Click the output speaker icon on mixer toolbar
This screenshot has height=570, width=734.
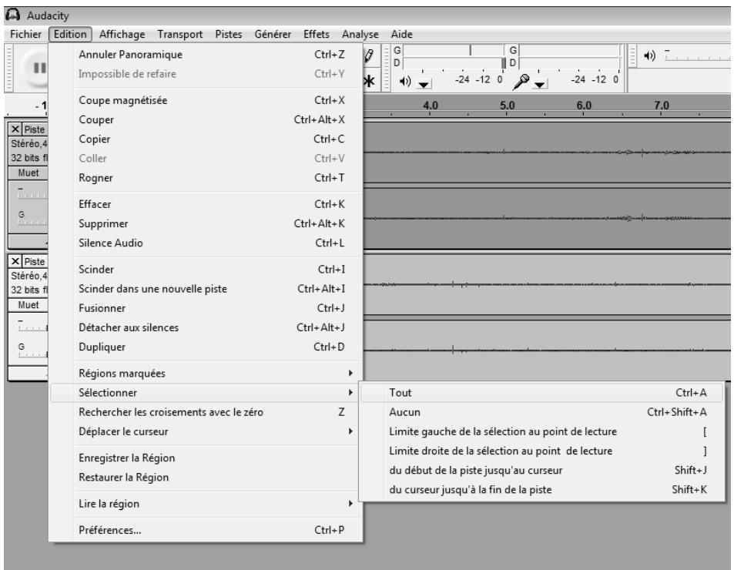(x=648, y=55)
